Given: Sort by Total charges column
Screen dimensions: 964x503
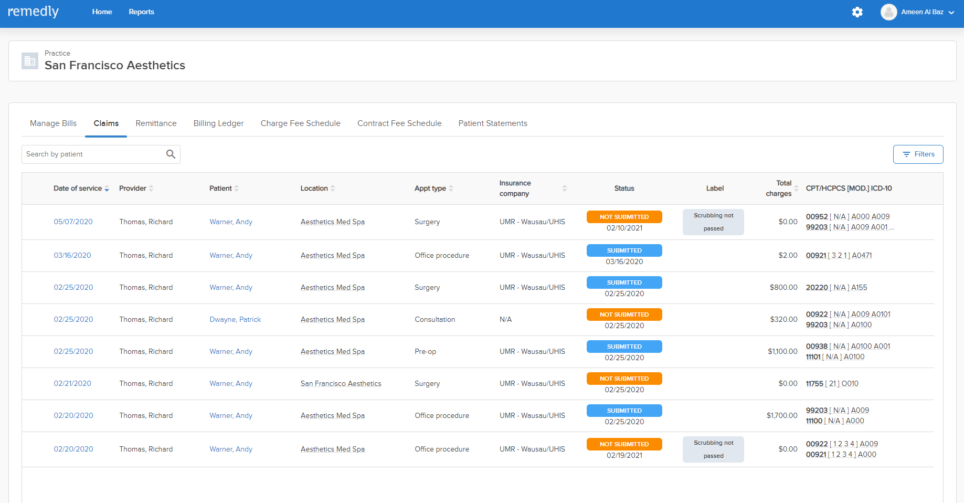Looking at the screenshot, I should [782, 188].
